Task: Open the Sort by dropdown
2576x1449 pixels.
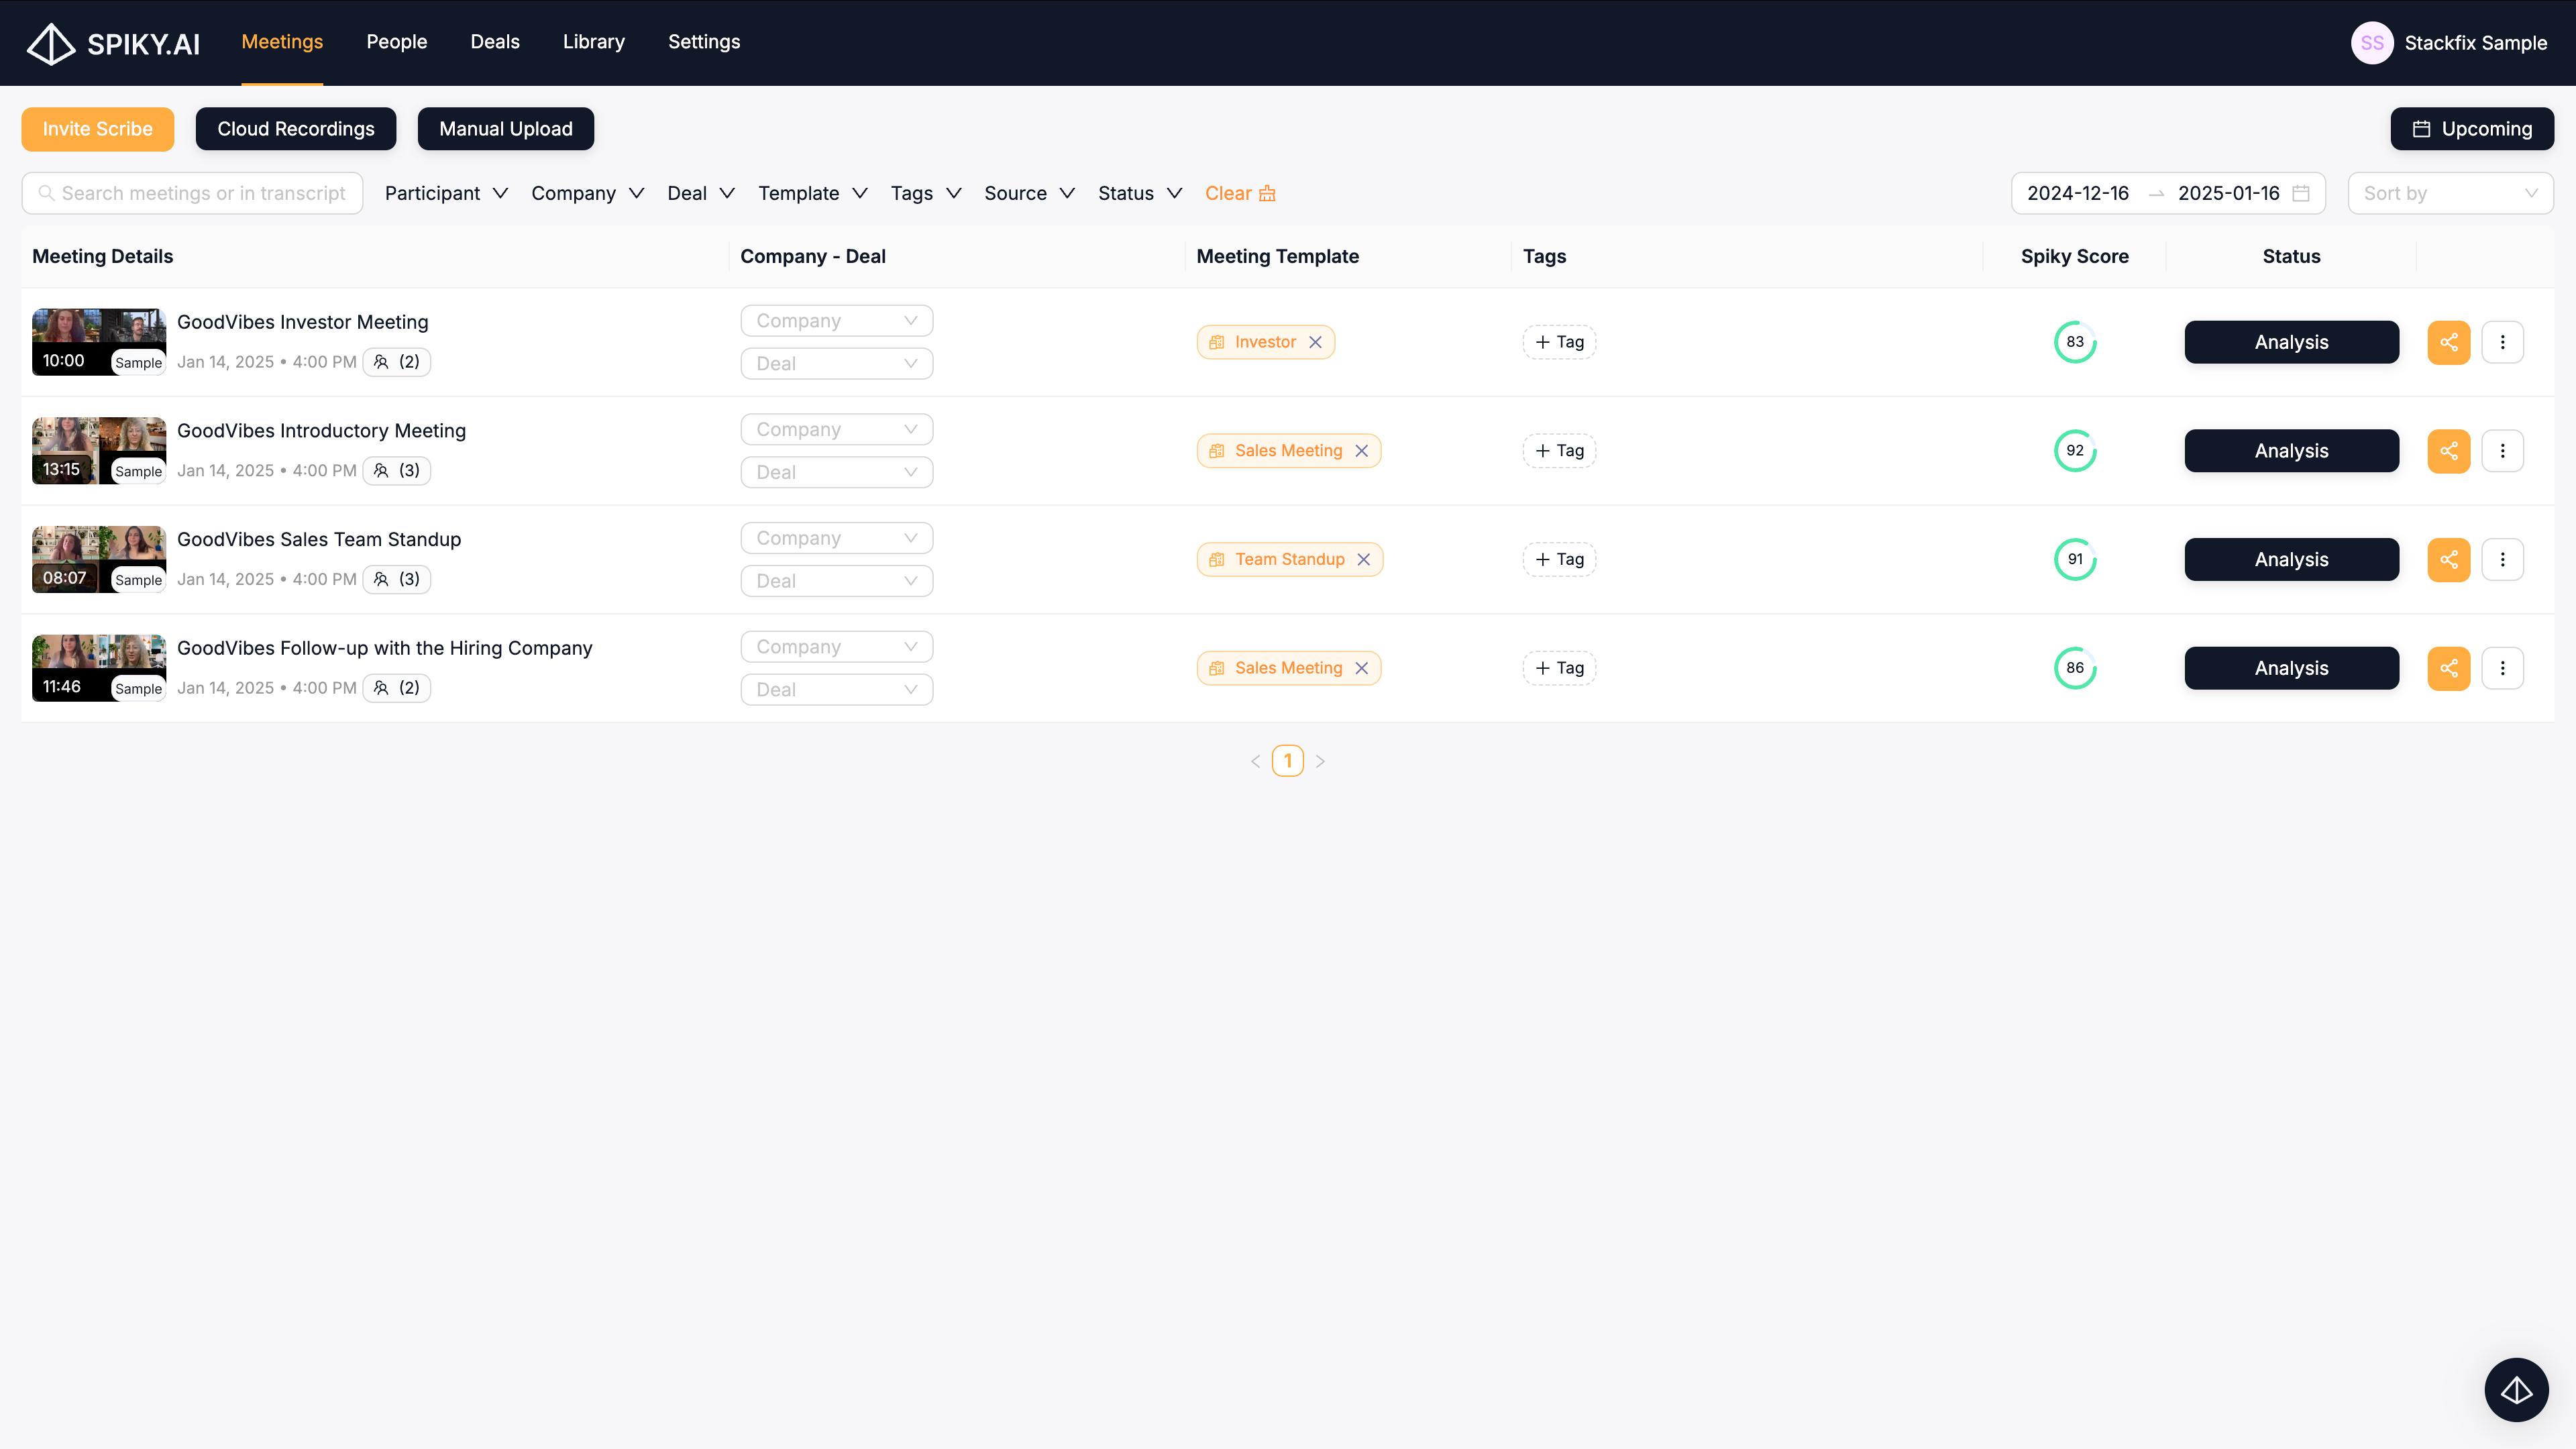Action: [x=2449, y=193]
